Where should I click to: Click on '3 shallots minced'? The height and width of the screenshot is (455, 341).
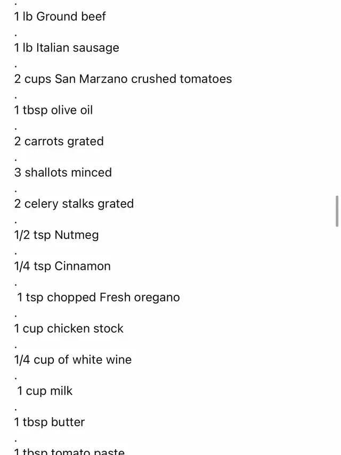[63, 172]
